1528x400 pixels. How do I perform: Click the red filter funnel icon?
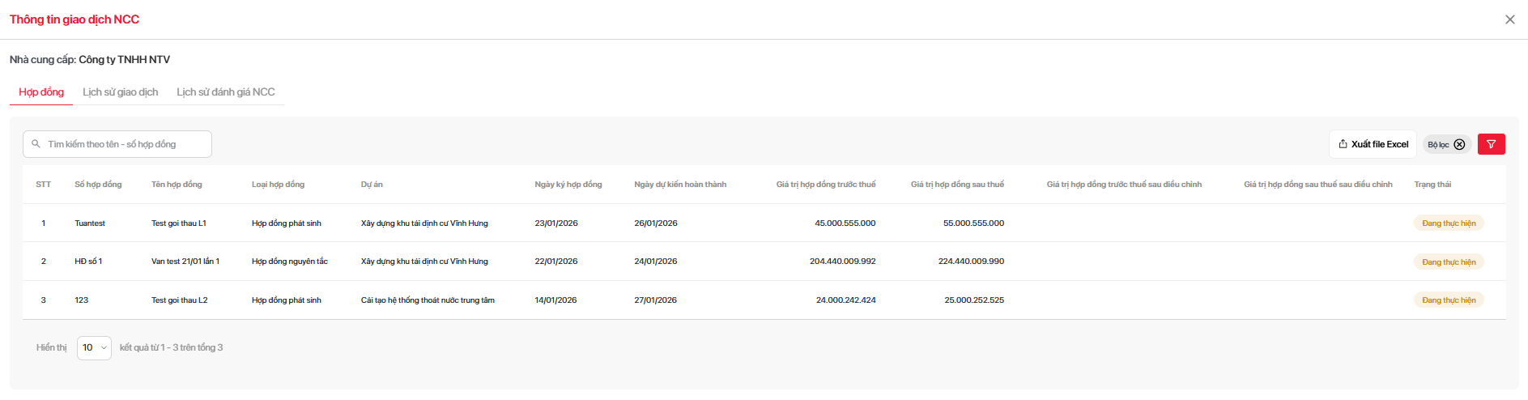click(x=1491, y=144)
